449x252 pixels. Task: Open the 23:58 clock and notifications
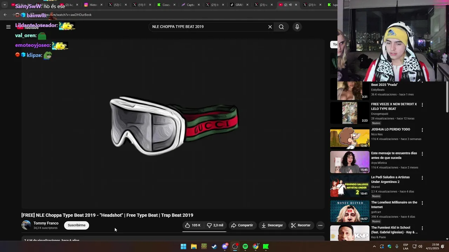point(435,246)
